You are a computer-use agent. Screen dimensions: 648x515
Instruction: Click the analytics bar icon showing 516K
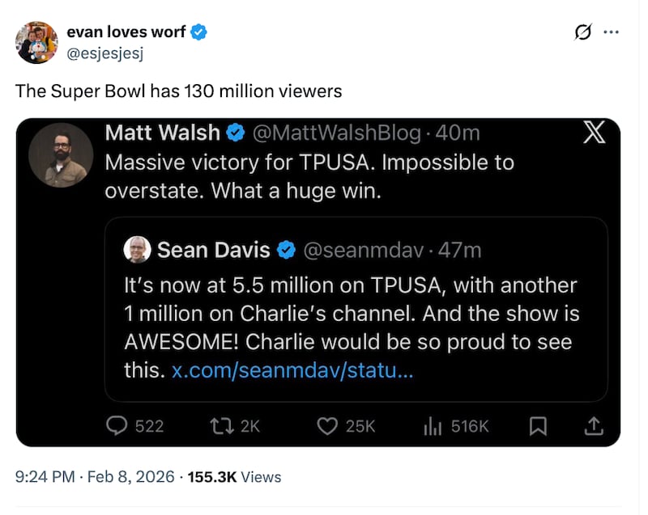click(x=433, y=425)
